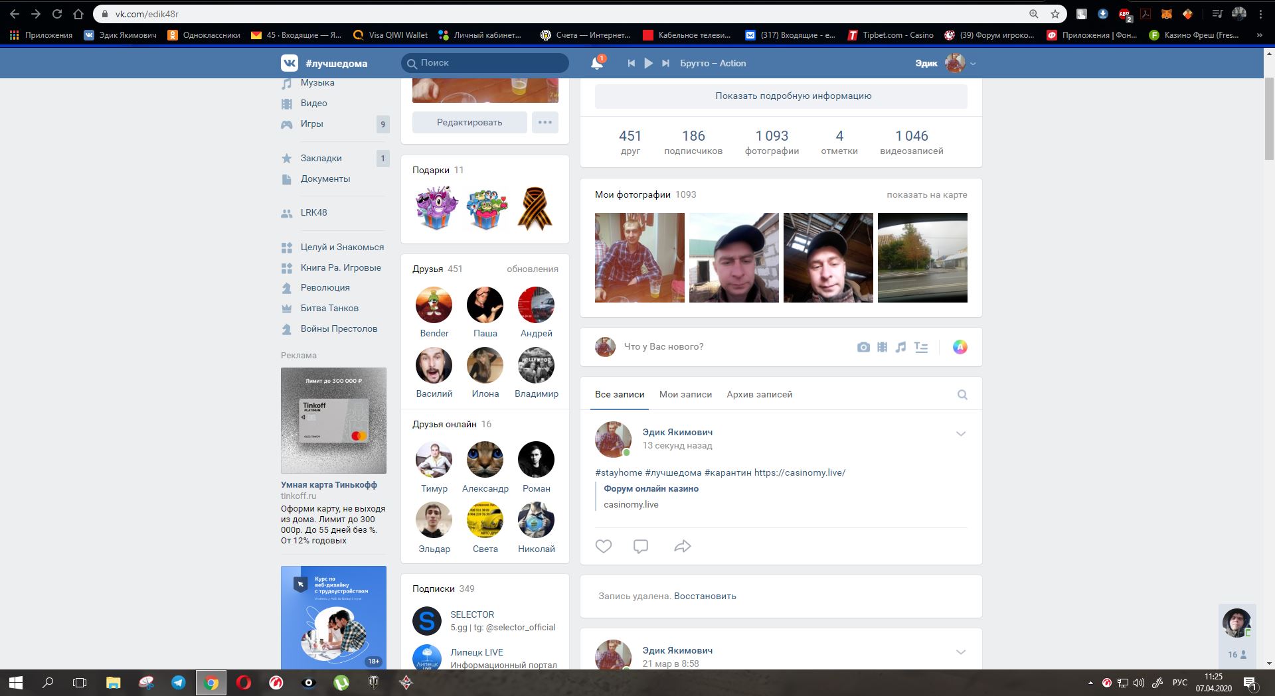Open friend Bender's avatar
Screen dimensions: 1275x696
[x=434, y=305]
